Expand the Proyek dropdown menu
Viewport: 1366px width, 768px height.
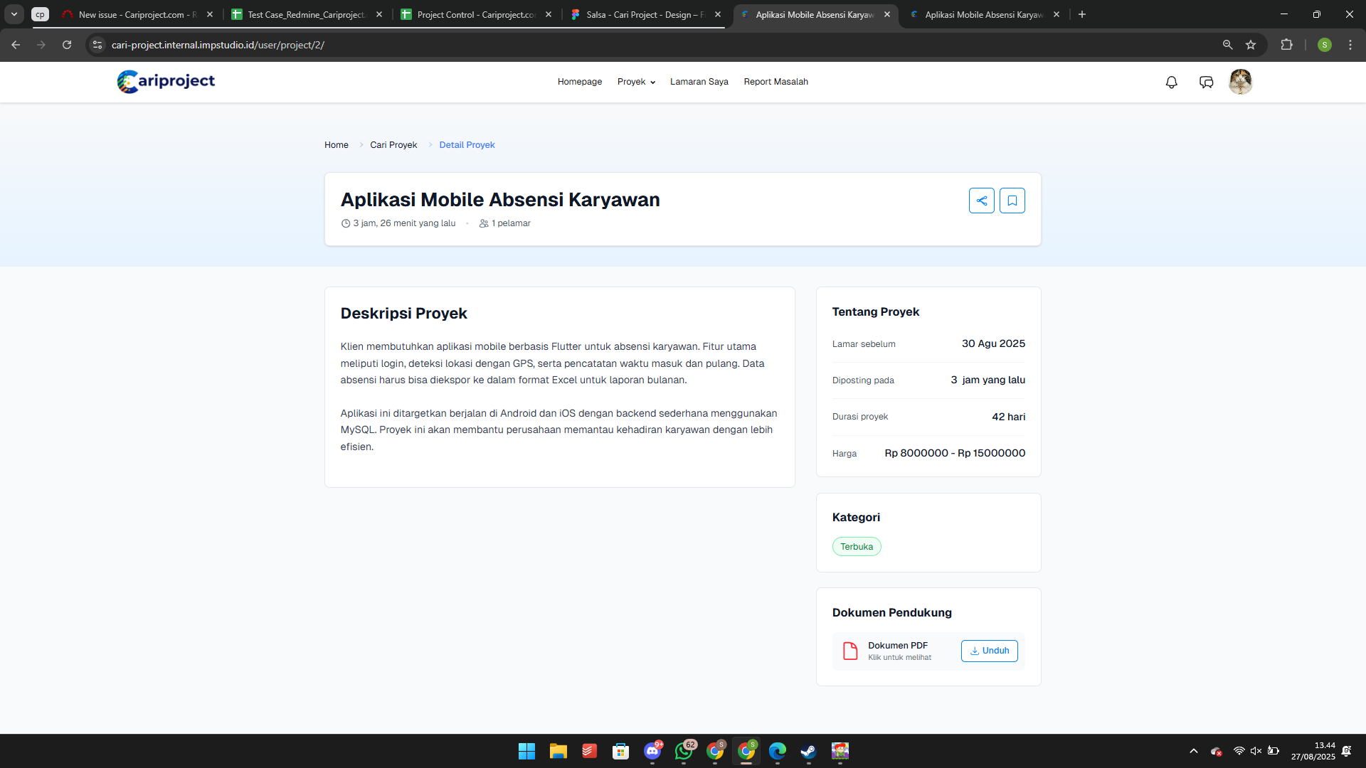pos(636,82)
